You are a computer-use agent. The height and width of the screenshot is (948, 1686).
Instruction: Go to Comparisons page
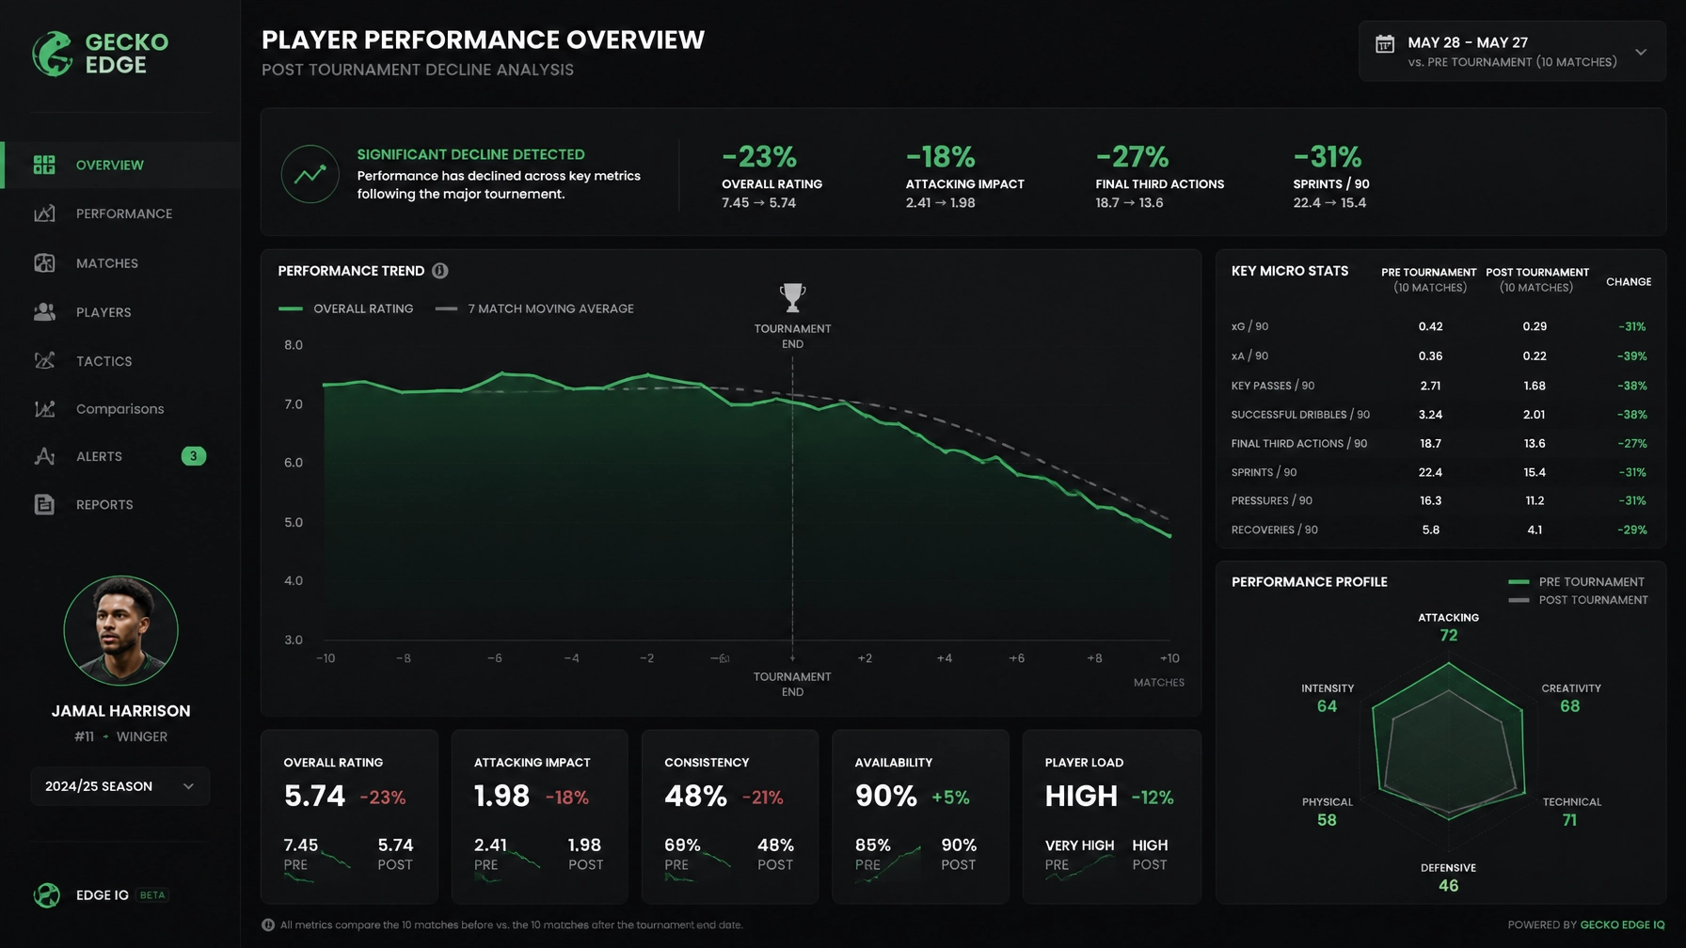[x=120, y=409]
